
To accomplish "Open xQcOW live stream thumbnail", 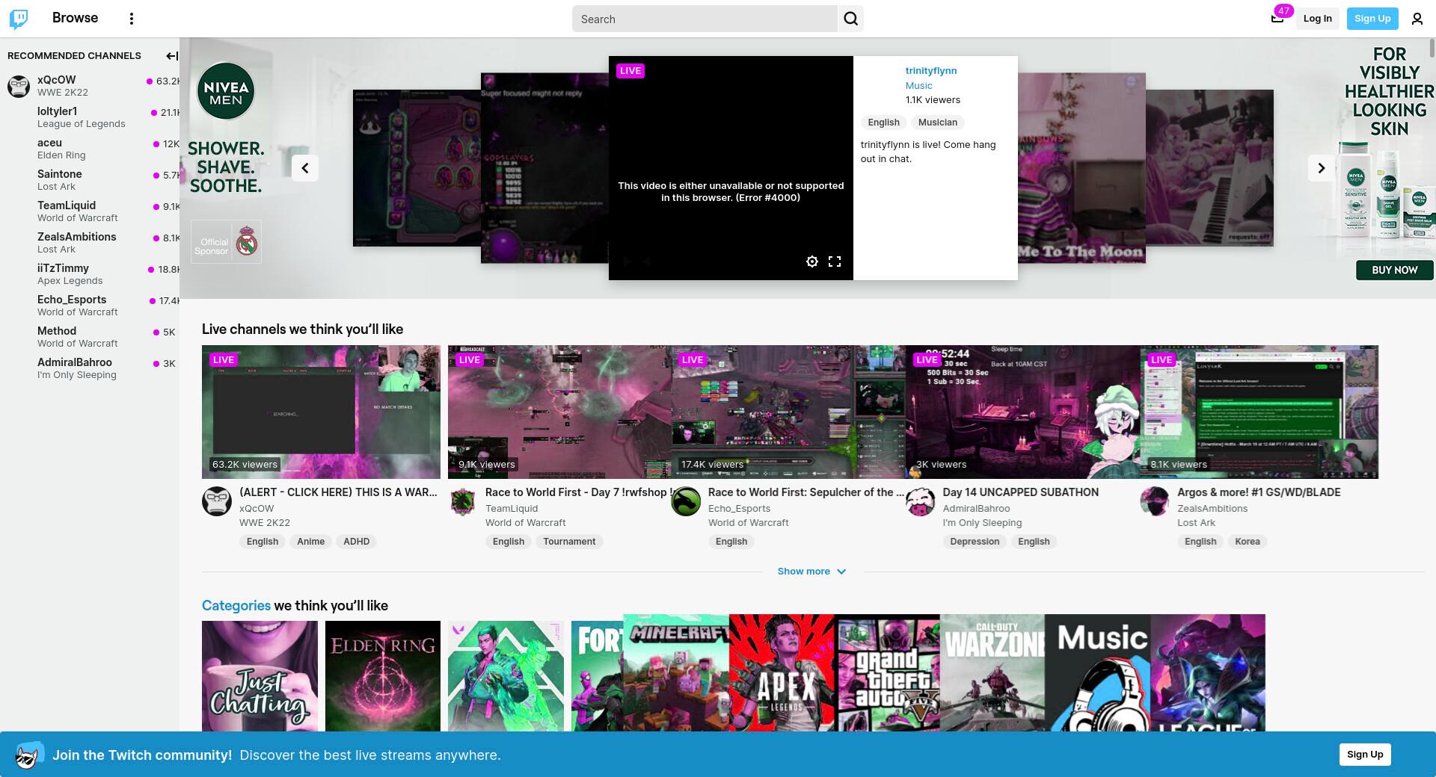I will [x=321, y=412].
